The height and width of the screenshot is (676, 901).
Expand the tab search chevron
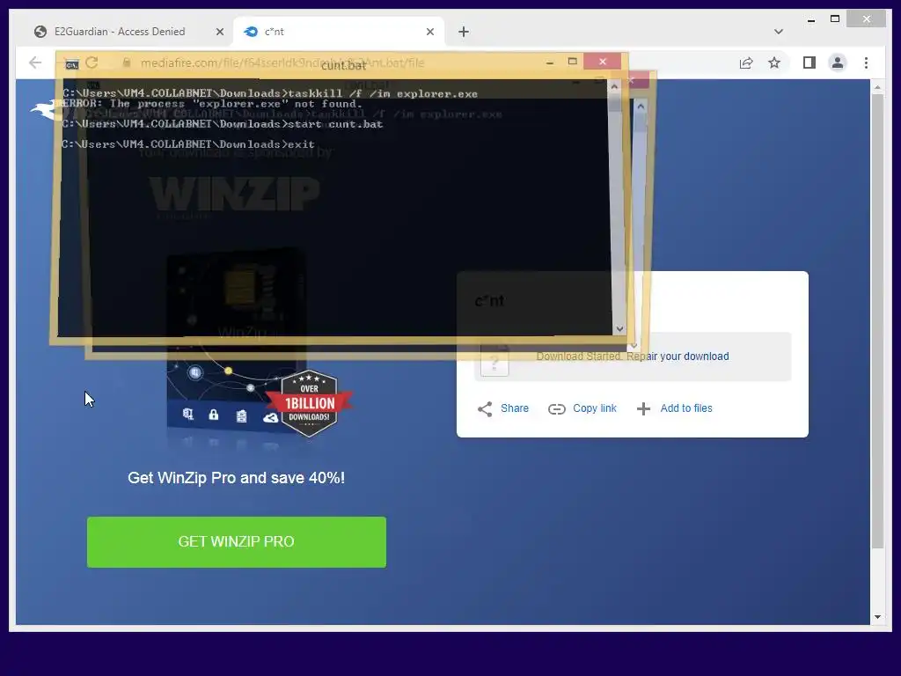(x=779, y=32)
